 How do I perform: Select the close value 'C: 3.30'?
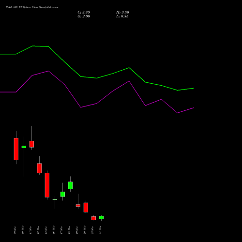click(84, 13)
